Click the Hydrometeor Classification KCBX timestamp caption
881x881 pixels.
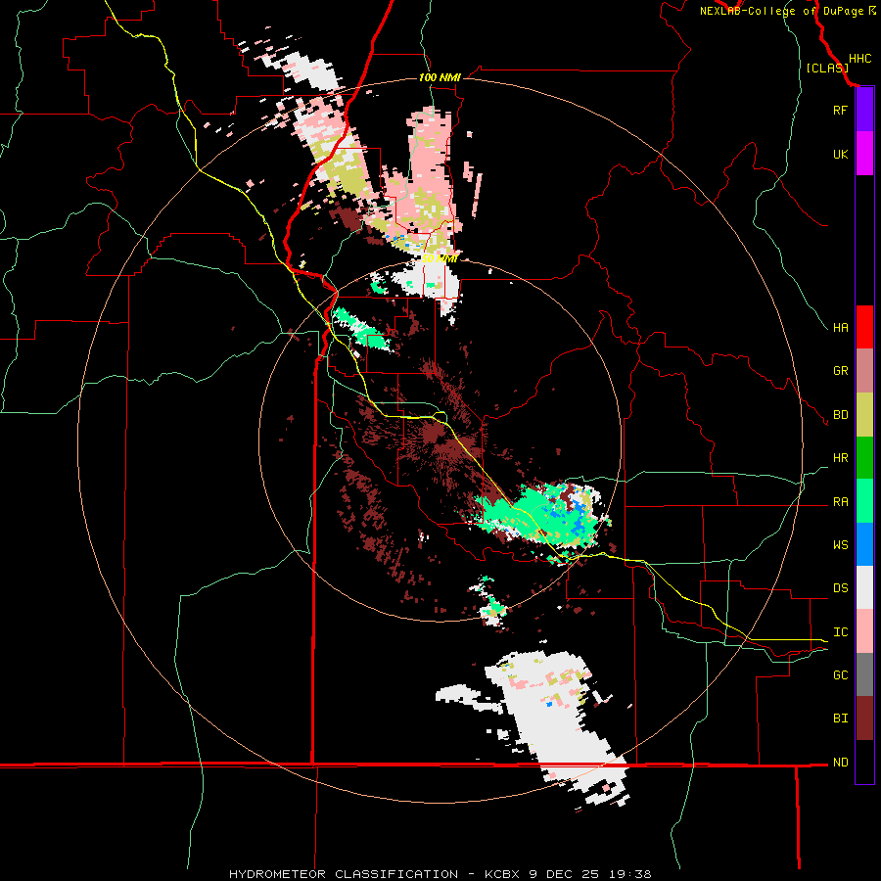[440, 874]
